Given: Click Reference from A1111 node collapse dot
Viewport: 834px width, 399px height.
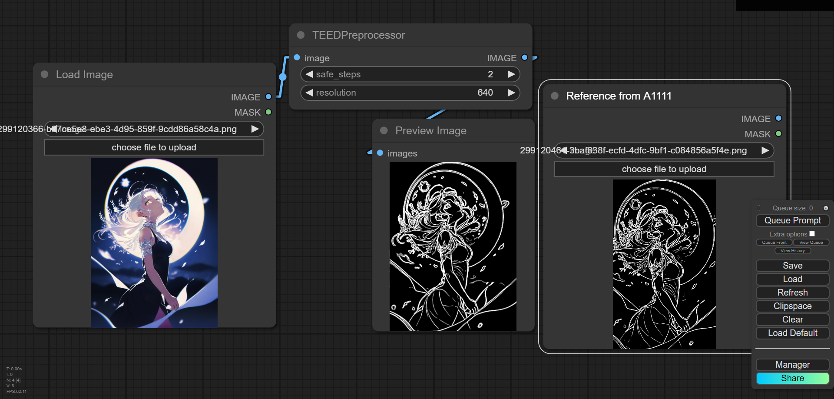Looking at the screenshot, I should pos(555,96).
